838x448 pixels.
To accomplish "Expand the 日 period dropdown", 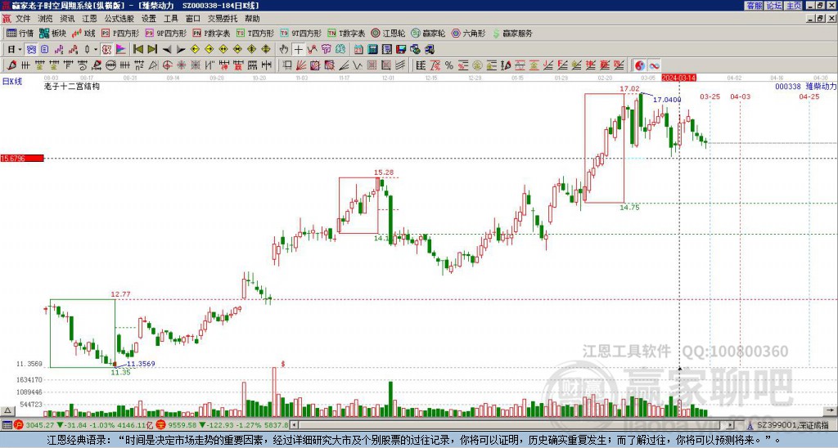I will coord(20,49).
